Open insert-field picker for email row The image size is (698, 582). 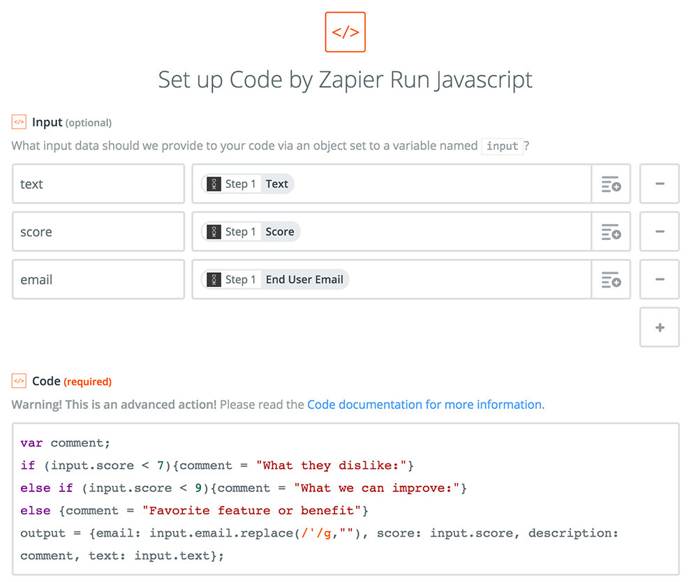click(x=611, y=280)
